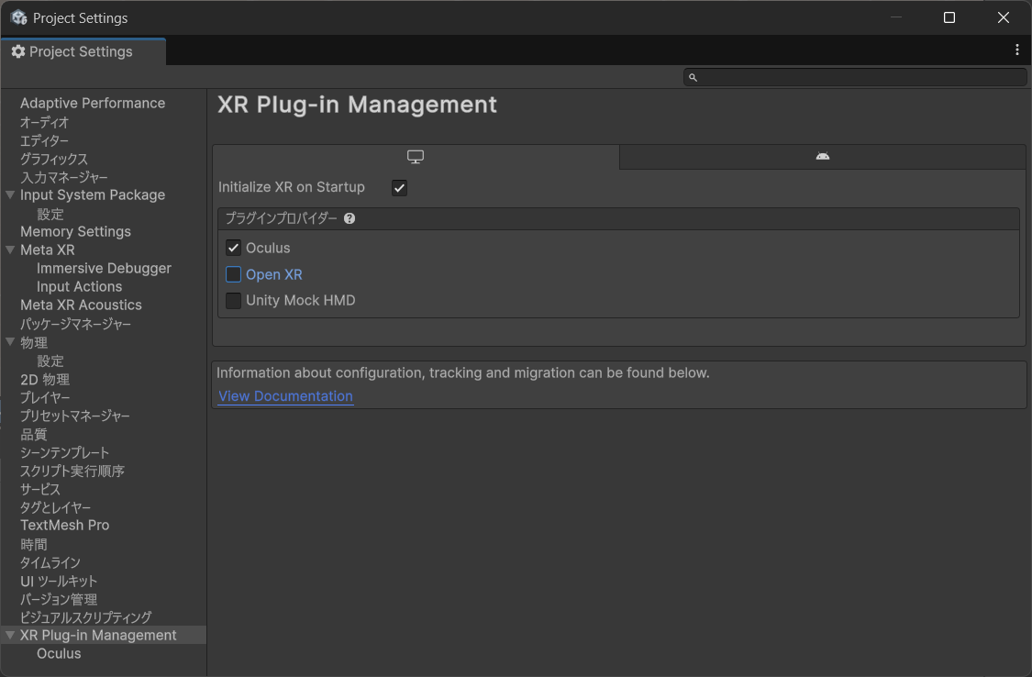1032x677 pixels.
Task: Select パッケージマネージャー settings
Action: (76, 324)
